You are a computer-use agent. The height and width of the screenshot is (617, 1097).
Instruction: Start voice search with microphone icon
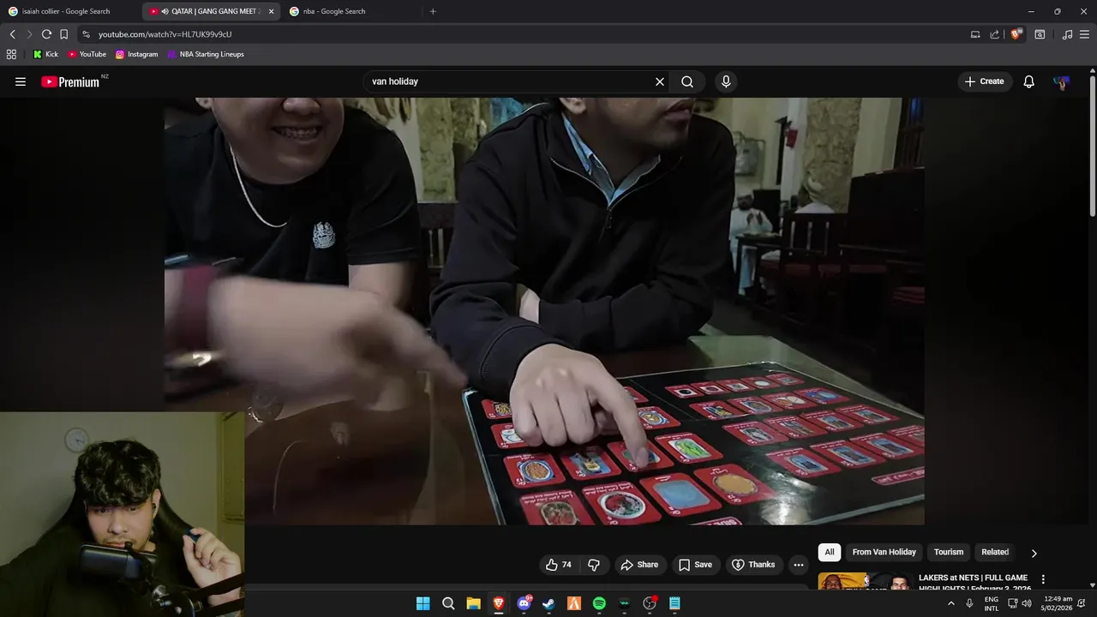(x=726, y=81)
